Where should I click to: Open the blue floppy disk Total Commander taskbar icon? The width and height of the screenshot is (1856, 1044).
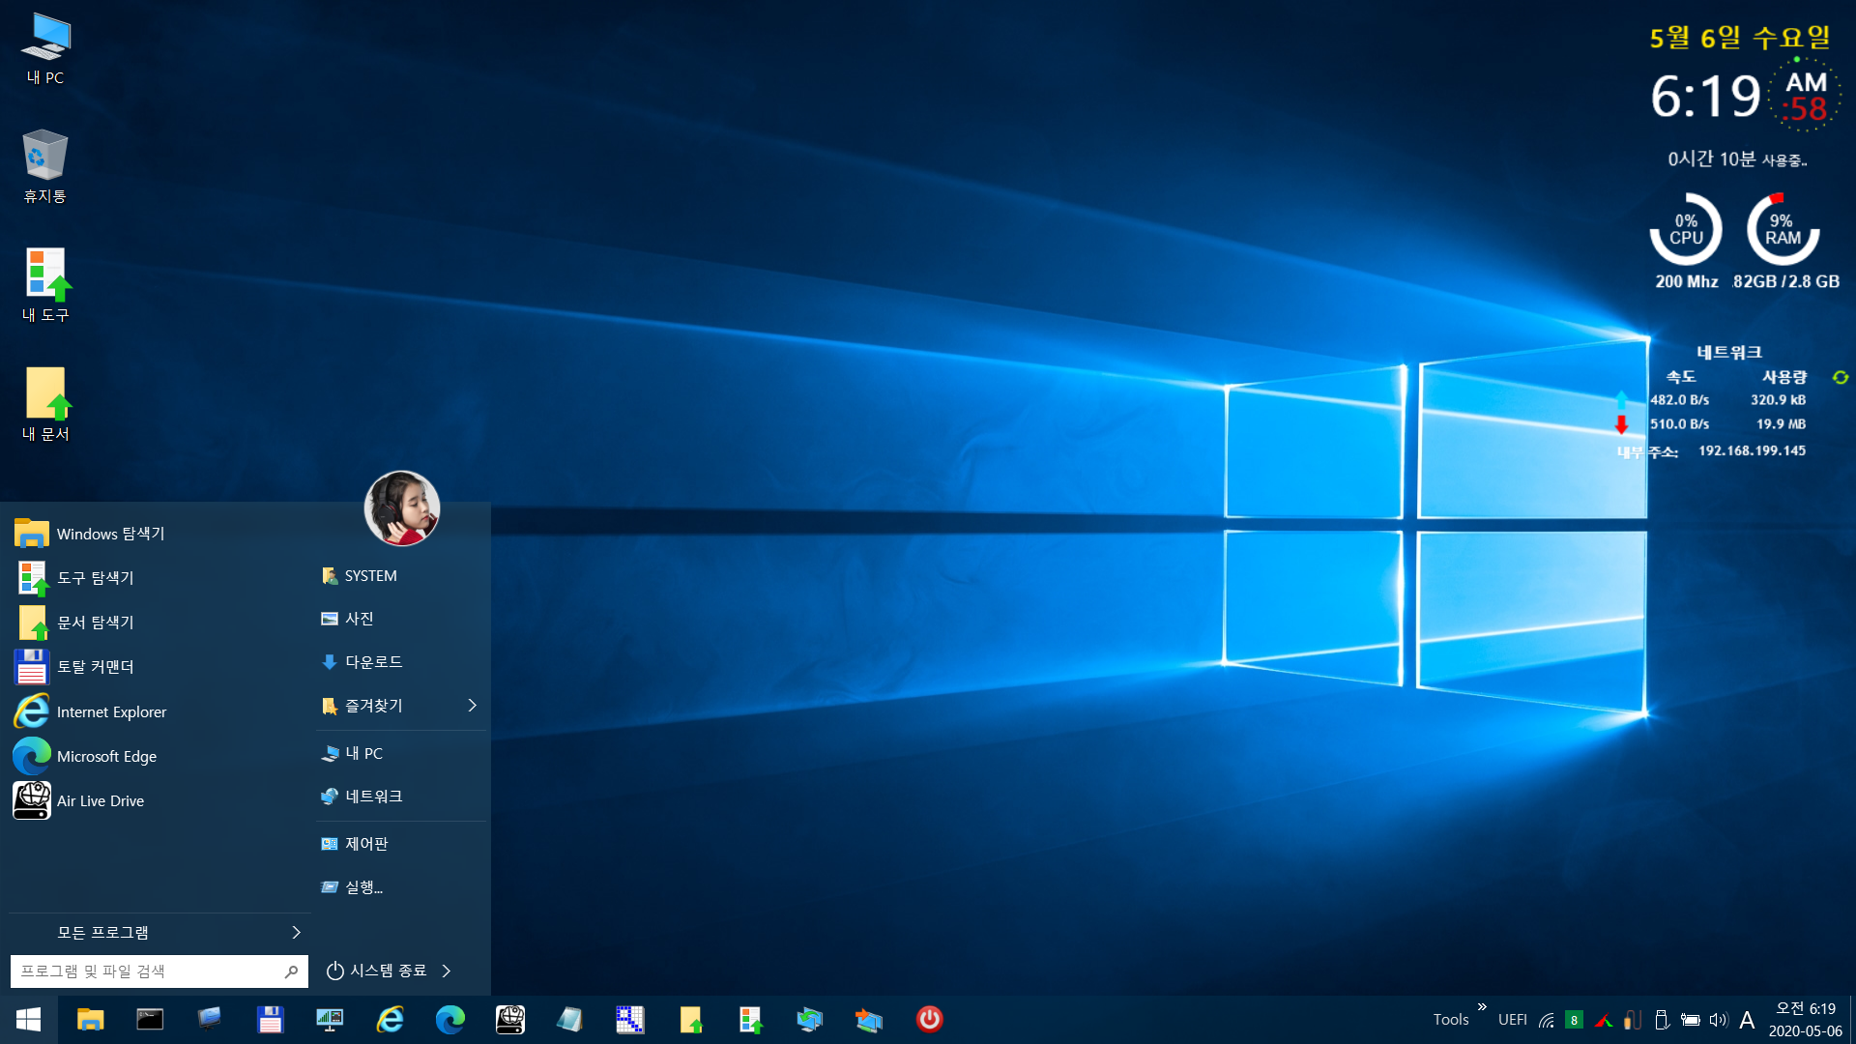270,1019
